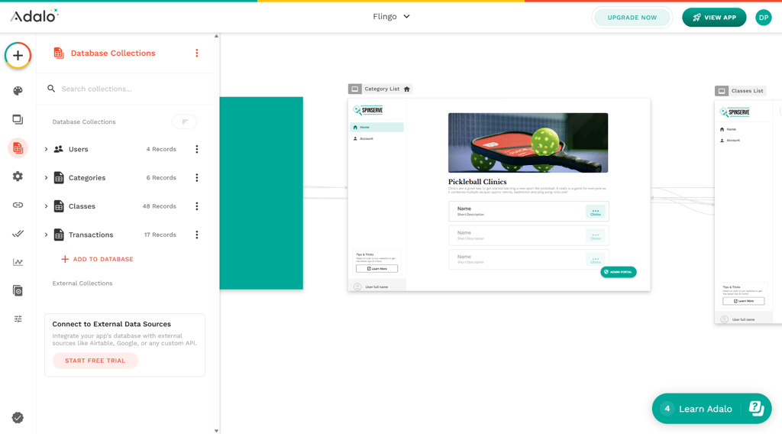Click the Pickleball Clinics heading

pyautogui.click(x=477, y=182)
